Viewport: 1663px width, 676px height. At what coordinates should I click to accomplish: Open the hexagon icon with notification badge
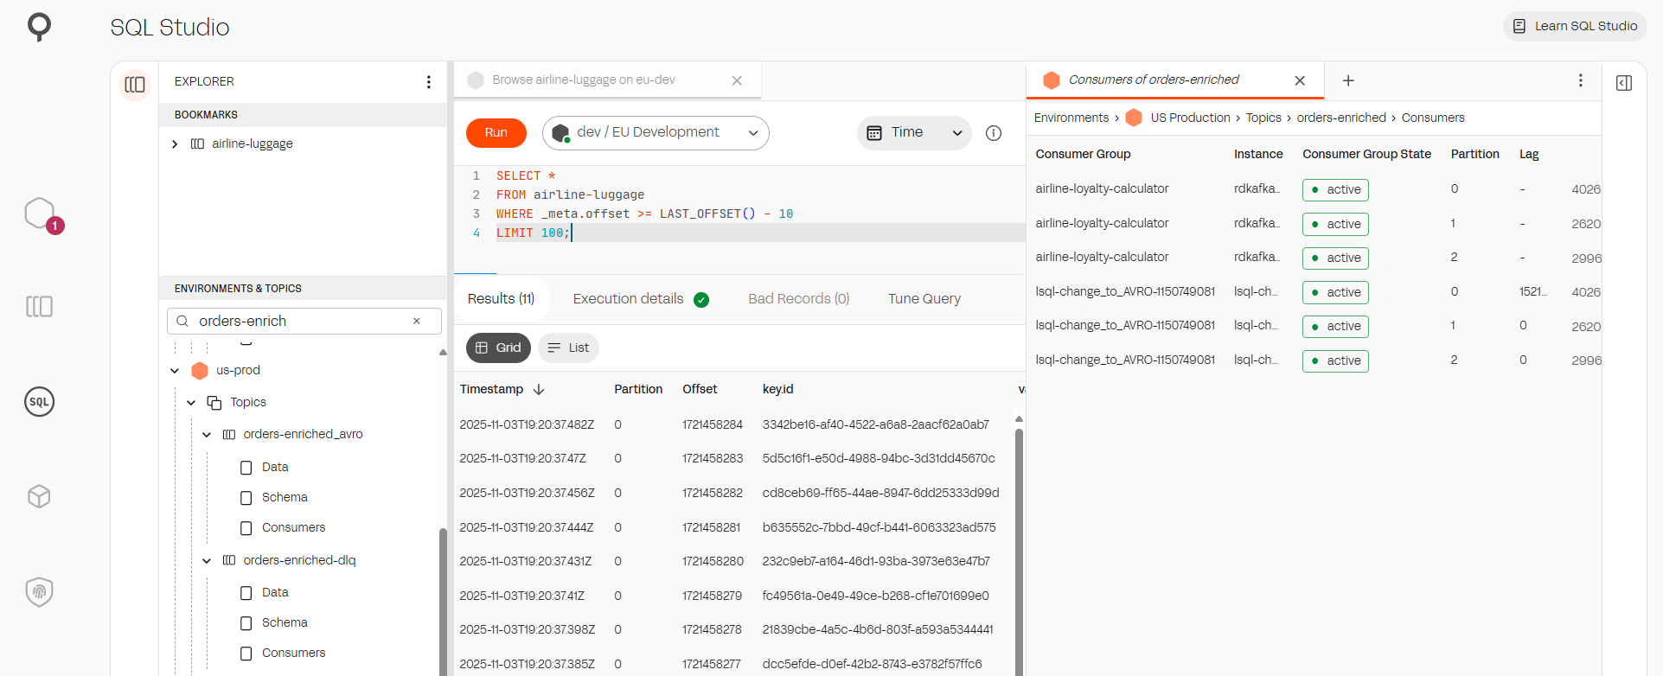coord(40,214)
